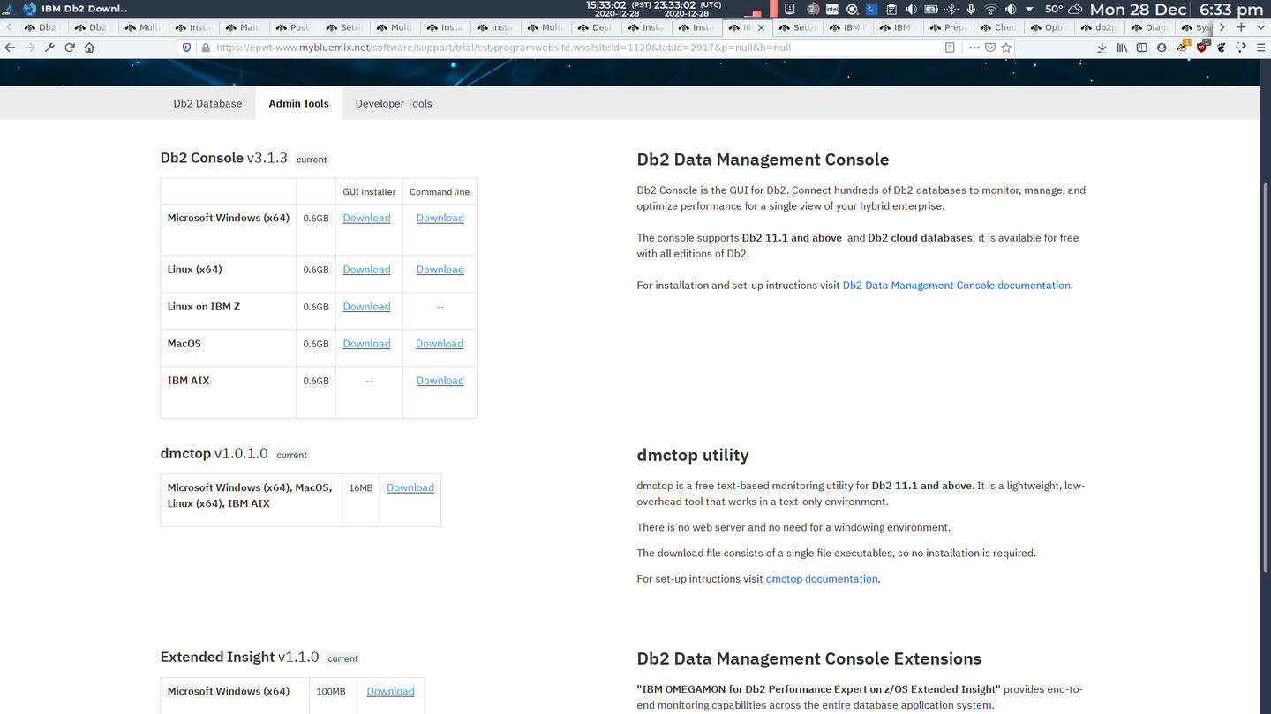This screenshot has width=1271, height=714.
Task: Switch to the 'Post' browser tab
Action: click(293, 27)
